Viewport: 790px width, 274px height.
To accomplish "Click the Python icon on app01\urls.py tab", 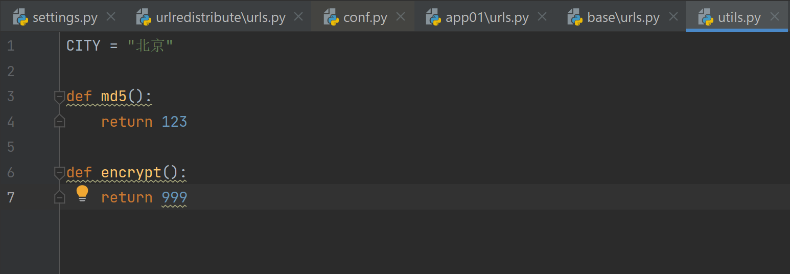I will click(434, 17).
